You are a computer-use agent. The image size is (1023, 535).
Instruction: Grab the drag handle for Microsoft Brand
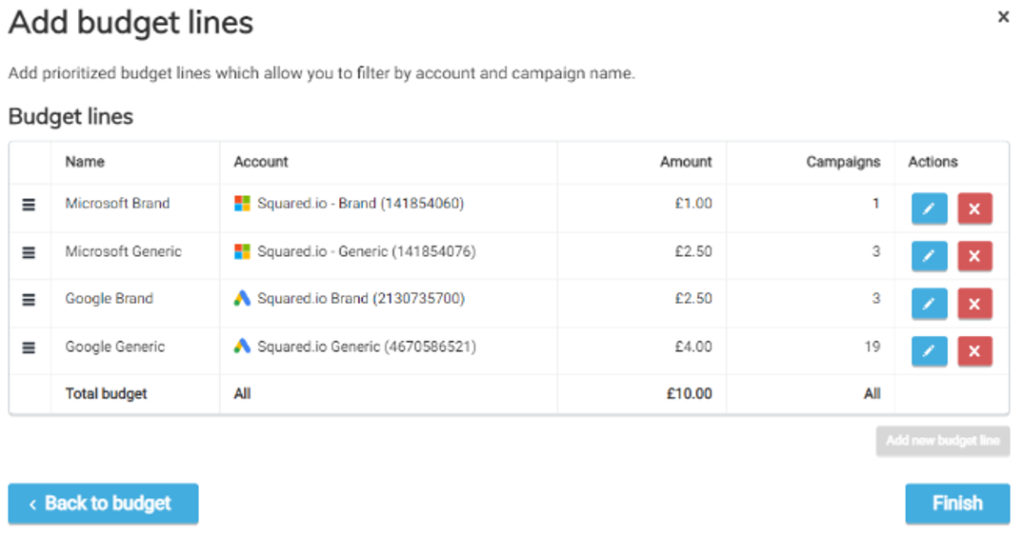click(29, 205)
